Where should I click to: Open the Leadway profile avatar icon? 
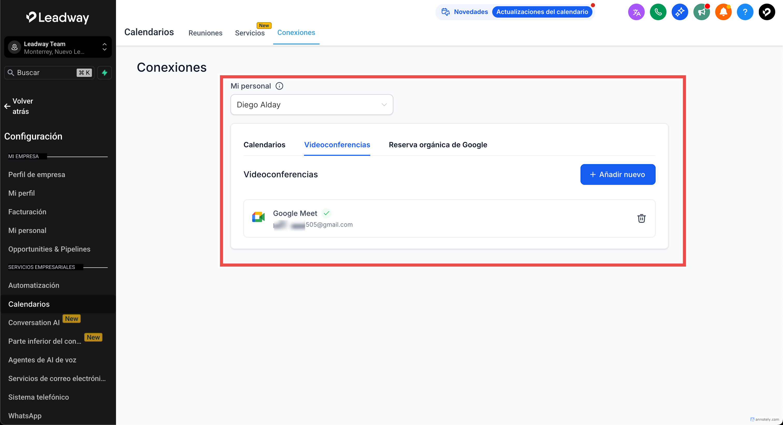(x=767, y=12)
